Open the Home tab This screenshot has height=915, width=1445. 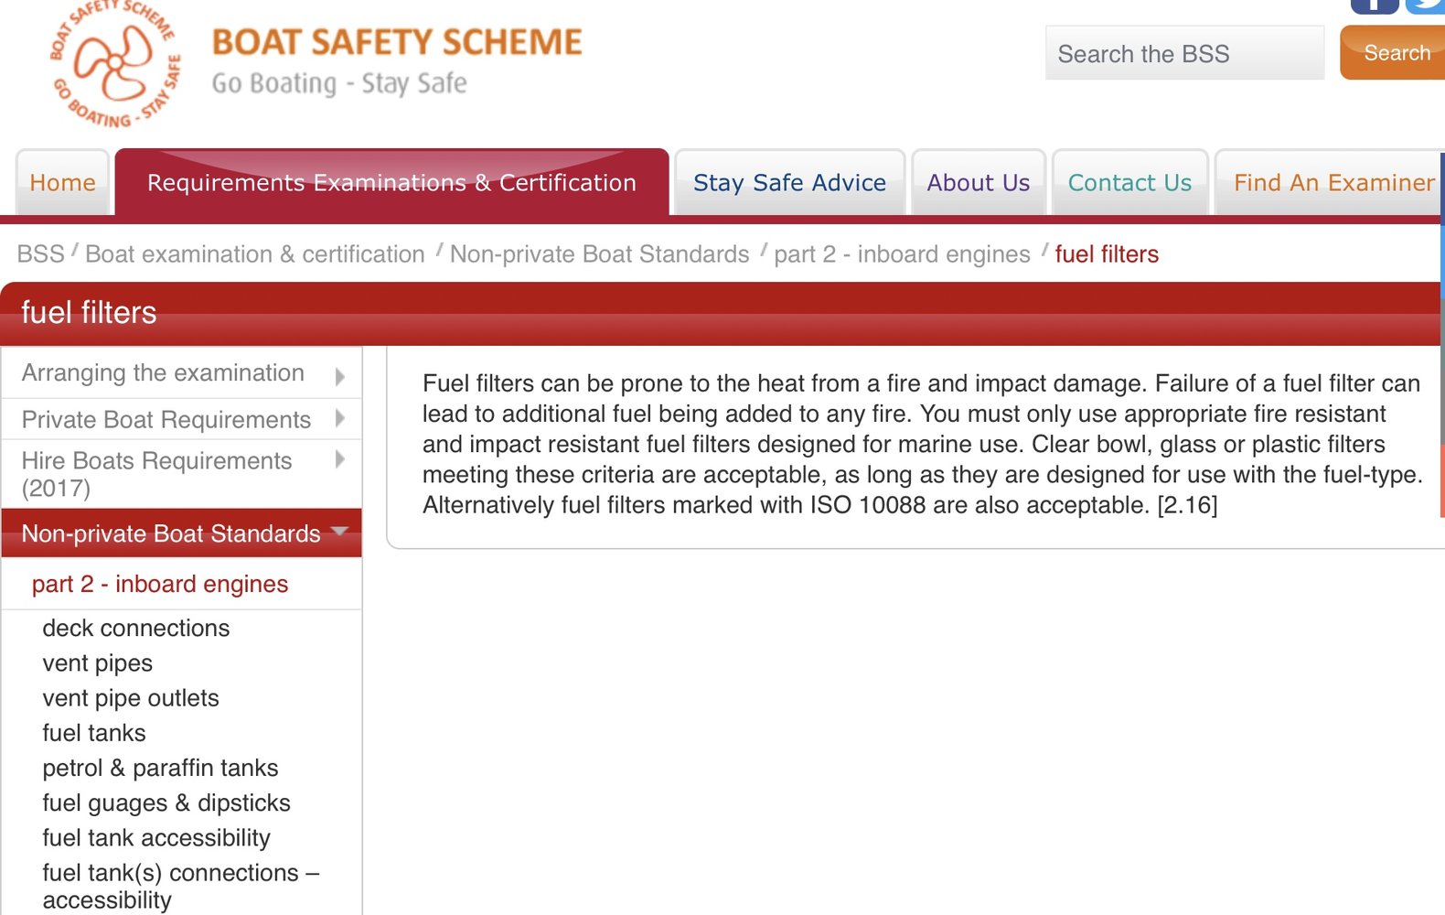click(62, 183)
